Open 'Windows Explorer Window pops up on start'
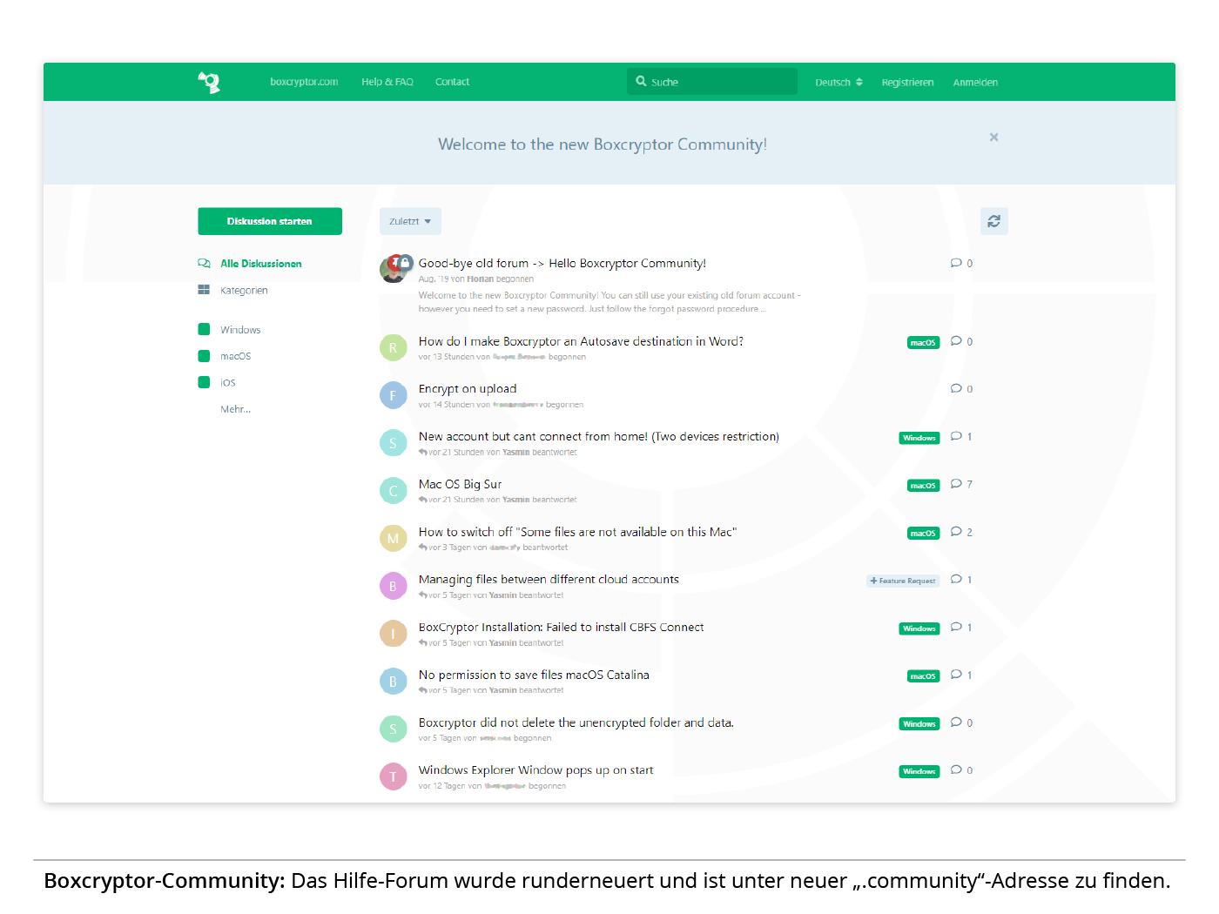 click(535, 770)
